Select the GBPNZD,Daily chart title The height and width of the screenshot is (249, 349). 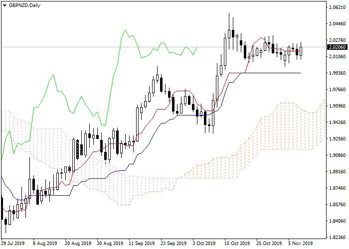(25, 5)
